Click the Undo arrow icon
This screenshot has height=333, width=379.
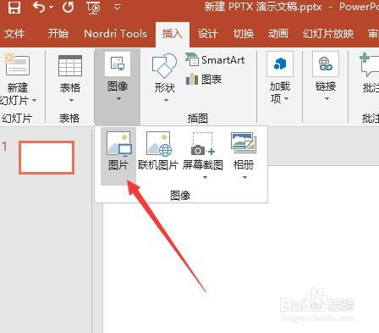click(39, 7)
